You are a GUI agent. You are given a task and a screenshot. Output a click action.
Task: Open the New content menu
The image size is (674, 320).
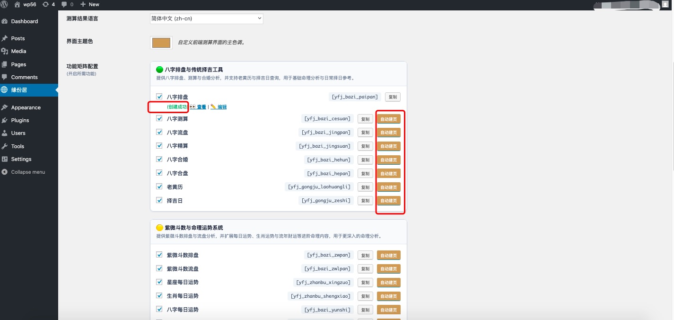[90, 4]
